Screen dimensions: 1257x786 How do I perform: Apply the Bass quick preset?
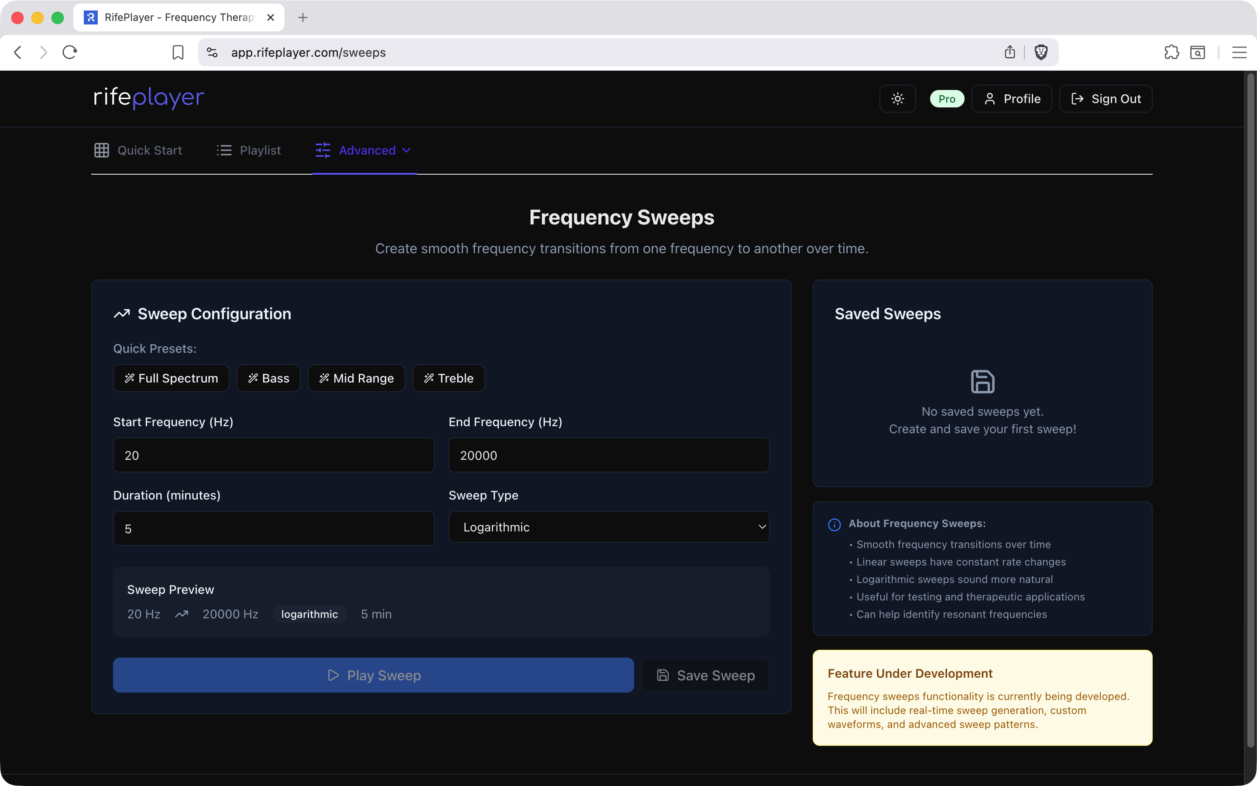tap(268, 378)
